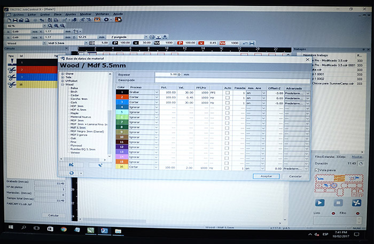The height and width of the screenshot is (244, 374).
Task: Toggle the orange eye preview icon
Action: click(x=97, y=20)
